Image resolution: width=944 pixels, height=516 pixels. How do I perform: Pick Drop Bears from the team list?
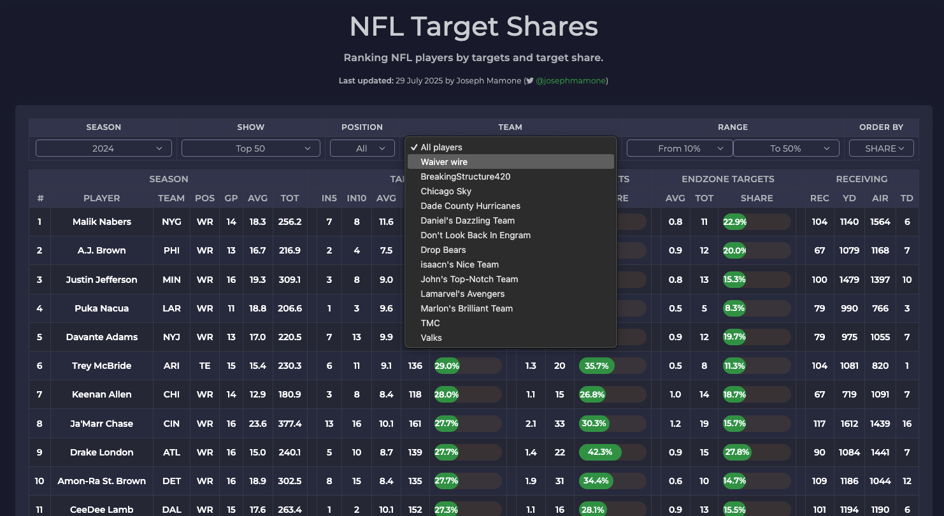click(x=511, y=250)
